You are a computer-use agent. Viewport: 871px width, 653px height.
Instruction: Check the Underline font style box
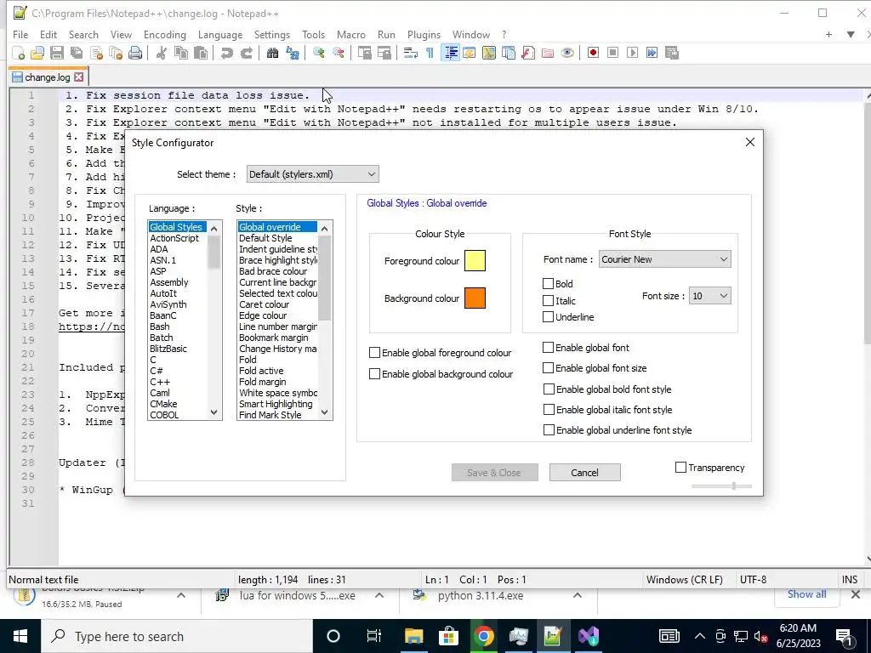click(x=549, y=317)
